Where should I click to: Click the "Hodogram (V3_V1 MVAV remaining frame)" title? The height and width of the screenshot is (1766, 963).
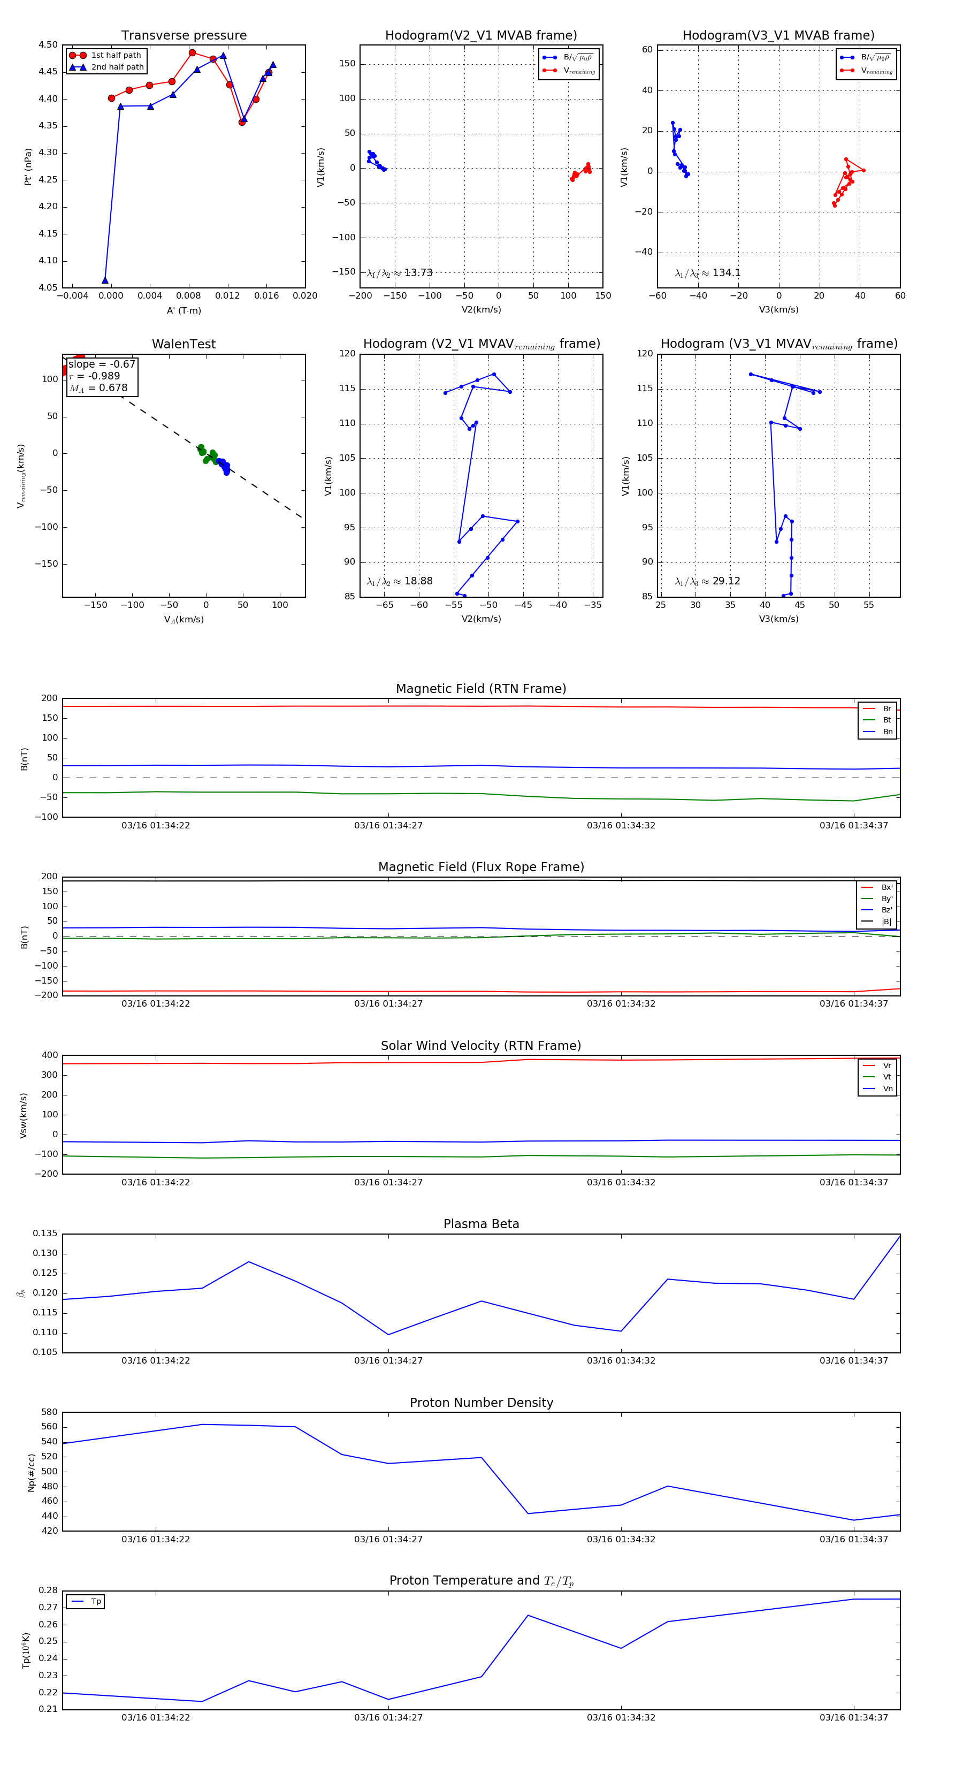click(x=778, y=344)
